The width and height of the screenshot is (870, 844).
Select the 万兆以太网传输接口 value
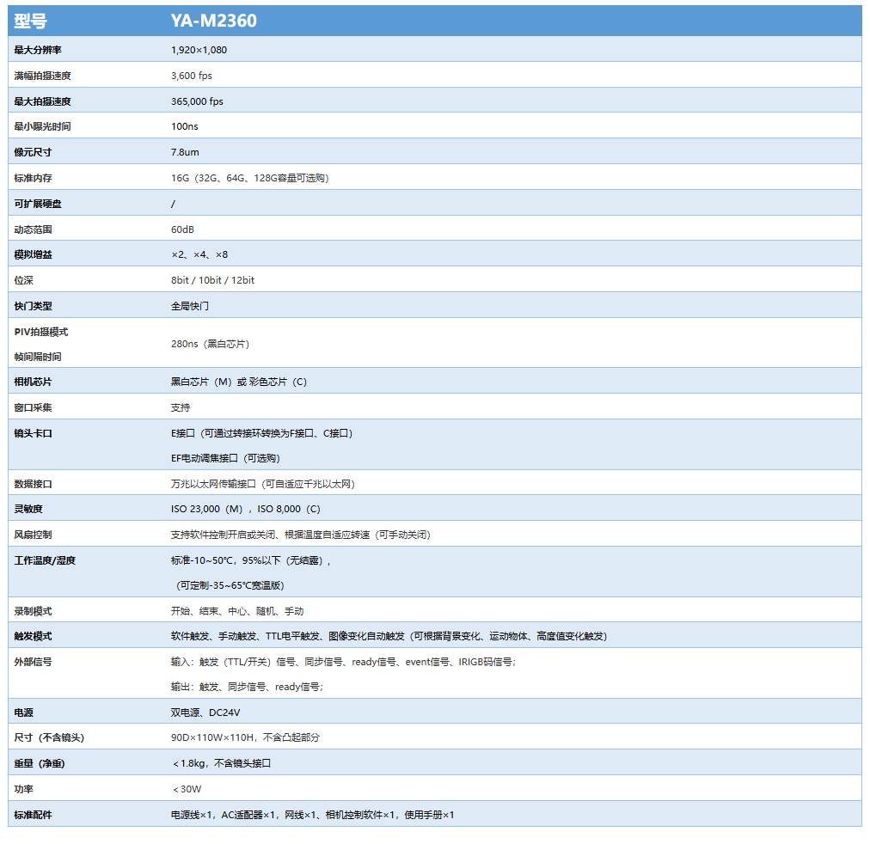[x=263, y=484]
